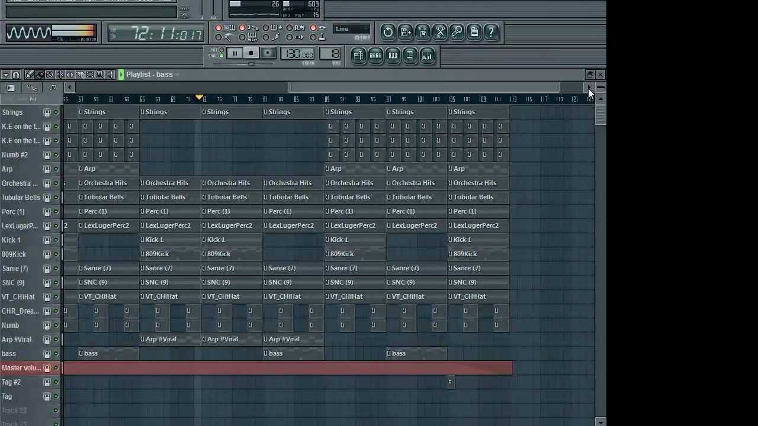Select the mute tool in Playlist toolbar
This screenshot has height=426, width=758.
point(60,75)
